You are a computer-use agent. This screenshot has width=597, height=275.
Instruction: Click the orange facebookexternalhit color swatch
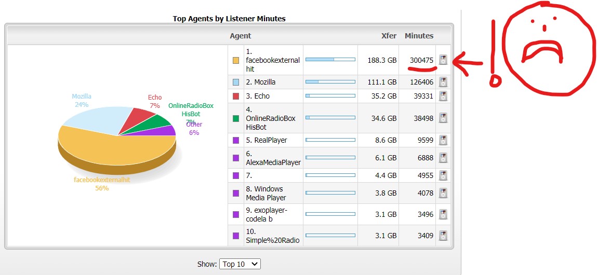(236, 60)
